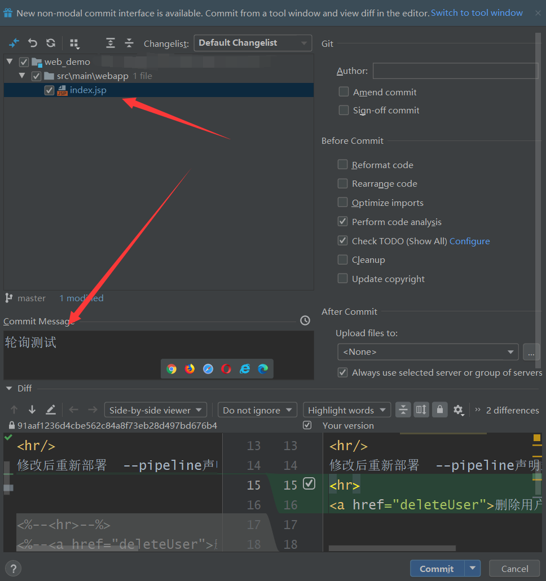Uncheck line 15 change inclusion checkbox

309,483
